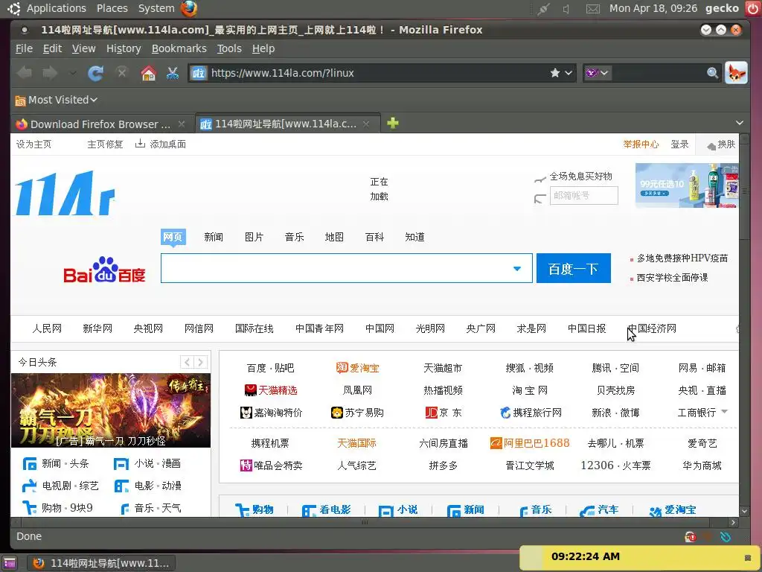
Task: Show previous headline with the left arrow
Action: (x=187, y=362)
